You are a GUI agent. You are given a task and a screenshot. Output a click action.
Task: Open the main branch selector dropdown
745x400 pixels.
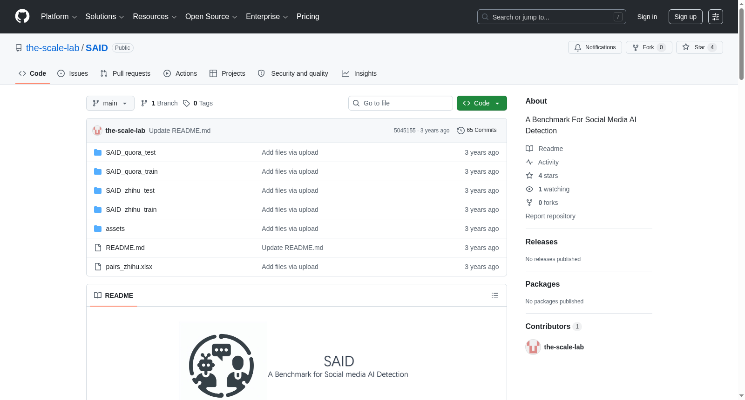[110, 103]
